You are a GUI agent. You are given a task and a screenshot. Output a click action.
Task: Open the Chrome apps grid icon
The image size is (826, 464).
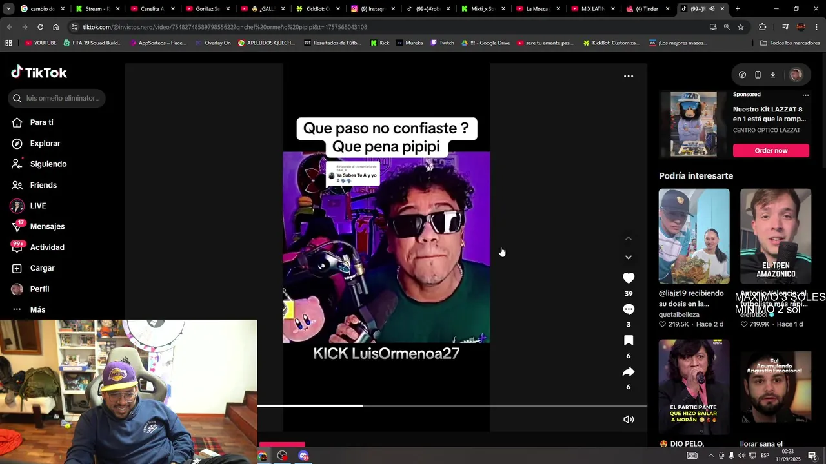coord(8,43)
